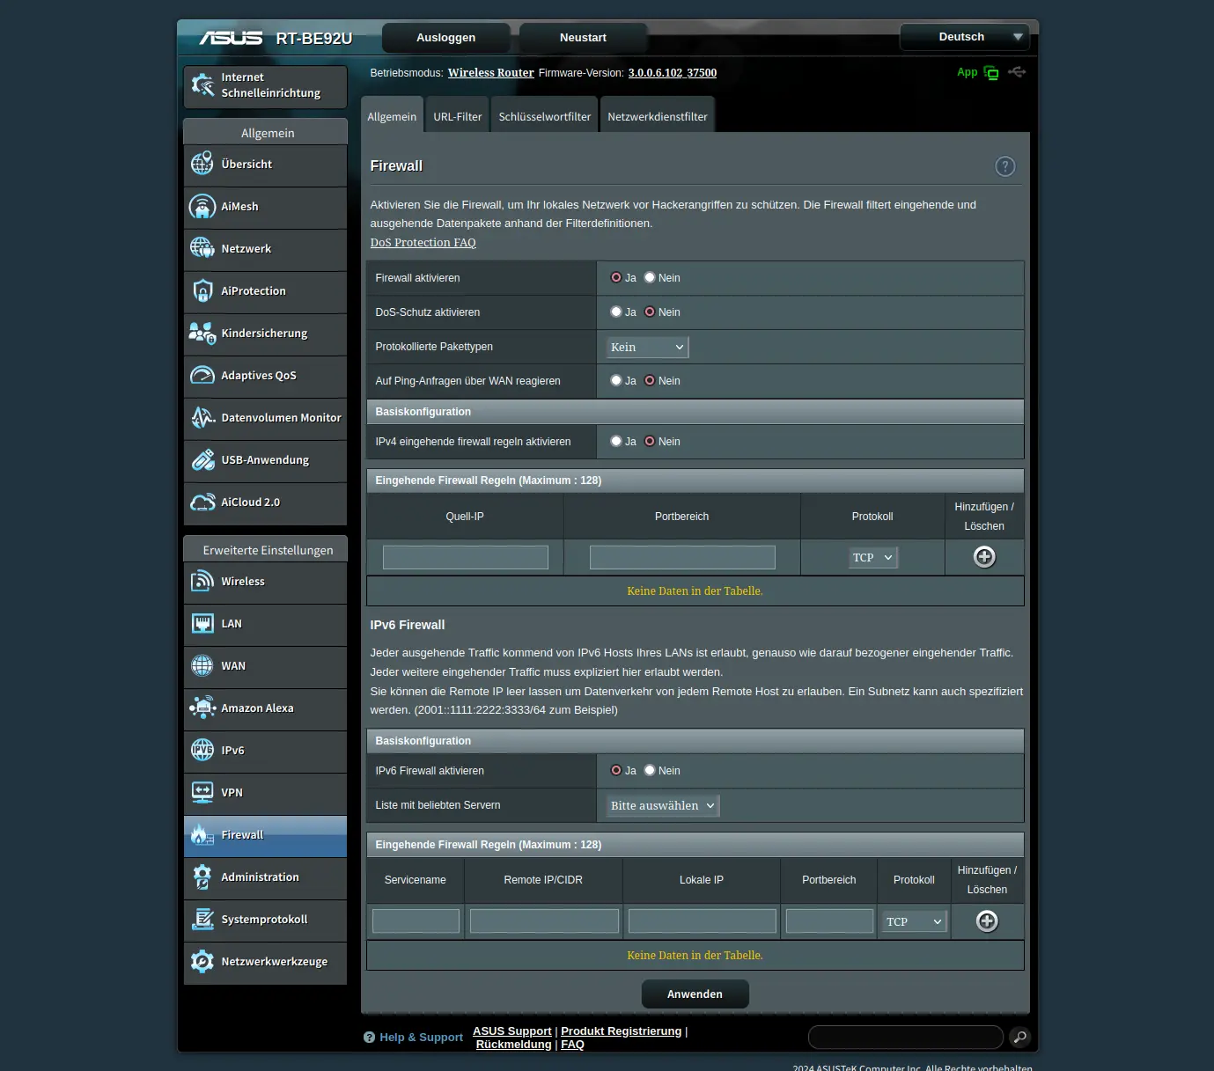Open the Netzwerkdienstfilter tab

[657, 117]
